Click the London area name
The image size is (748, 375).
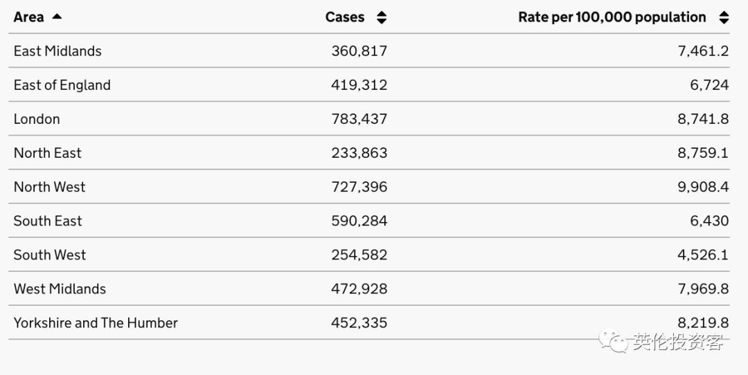click(x=37, y=119)
